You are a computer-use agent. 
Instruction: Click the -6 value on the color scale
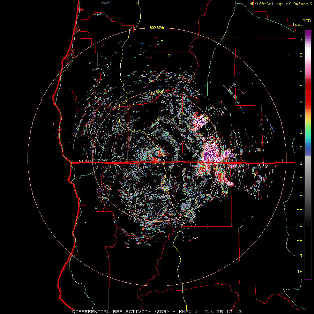(x=300, y=241)
